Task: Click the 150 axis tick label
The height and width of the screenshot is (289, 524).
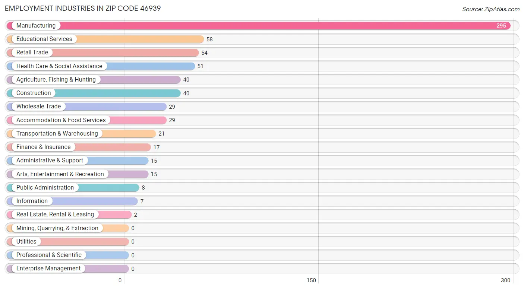Action: point(311,280)
